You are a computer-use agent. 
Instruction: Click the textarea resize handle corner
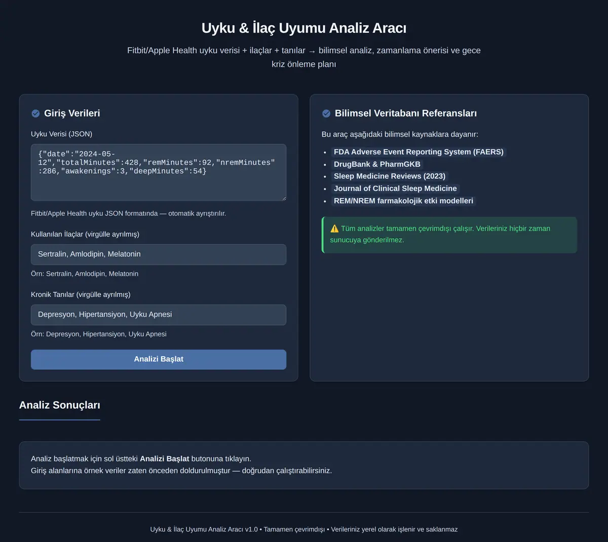click(283, 198)
